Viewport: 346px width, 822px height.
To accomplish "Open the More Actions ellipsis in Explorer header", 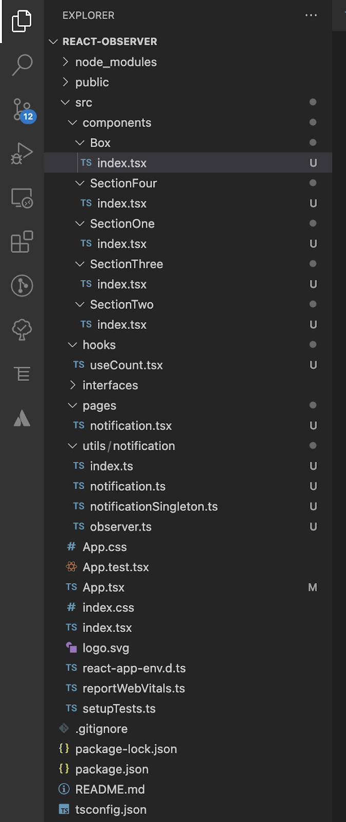I will 311,15.
